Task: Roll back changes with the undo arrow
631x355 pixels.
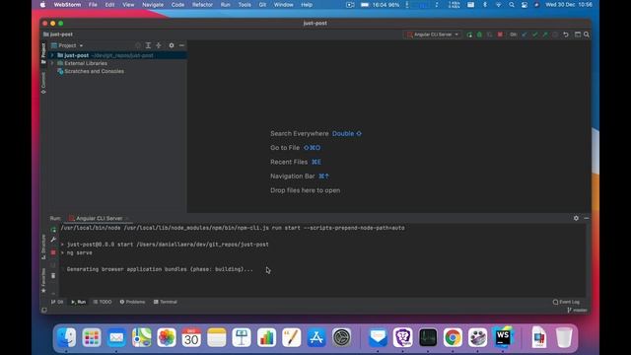Action: coord(566,35)
